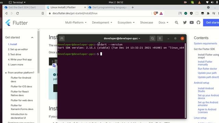This screenshot has width=219, height=123.
Task: Reload the Flutter docs page
Action: click(17, 13)
